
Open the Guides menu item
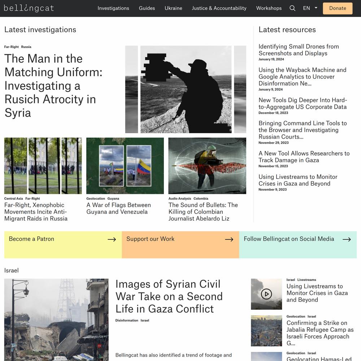point(147,8)
